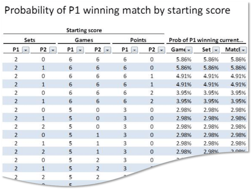Expand the Games P1 filter dropdown
Screen dimensions: 252x190
click(x=80, y=50)
